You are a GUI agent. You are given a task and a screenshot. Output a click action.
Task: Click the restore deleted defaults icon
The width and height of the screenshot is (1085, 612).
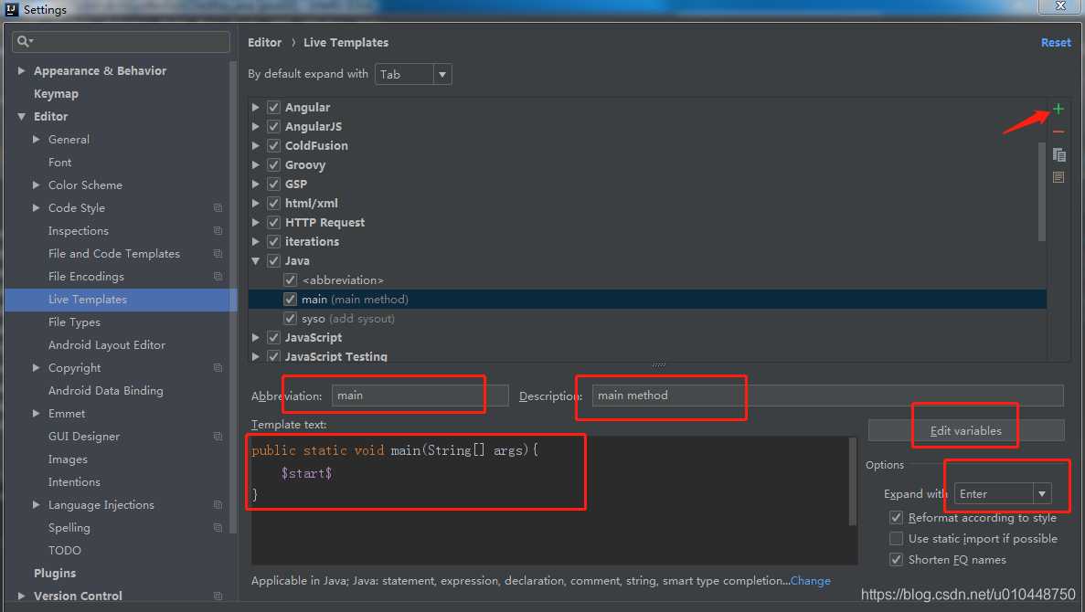point(1058,177)
